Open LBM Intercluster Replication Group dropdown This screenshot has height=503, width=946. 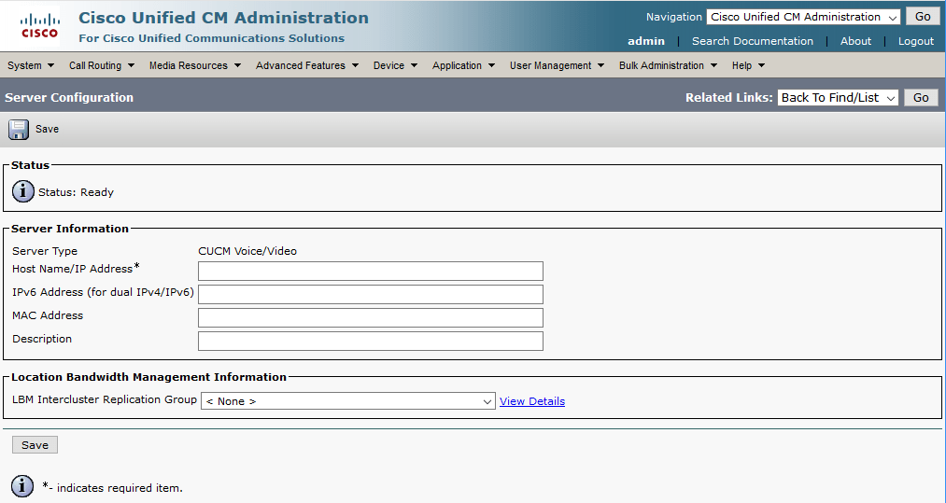click(x=348, y=401)
